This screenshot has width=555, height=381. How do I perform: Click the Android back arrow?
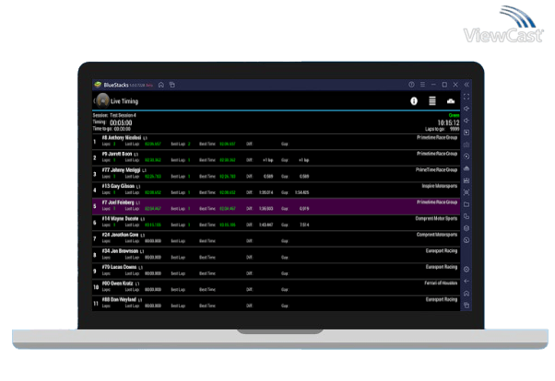tap(466, 282)
